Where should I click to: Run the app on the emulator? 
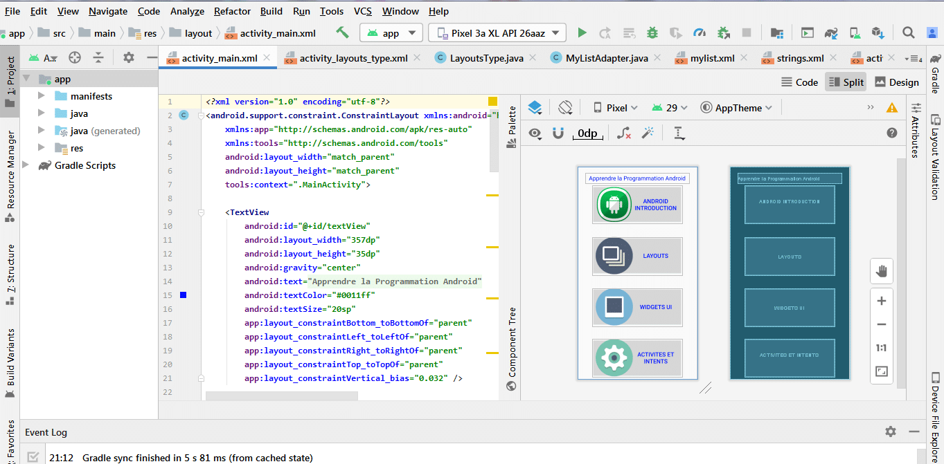(x=582, y=33)
